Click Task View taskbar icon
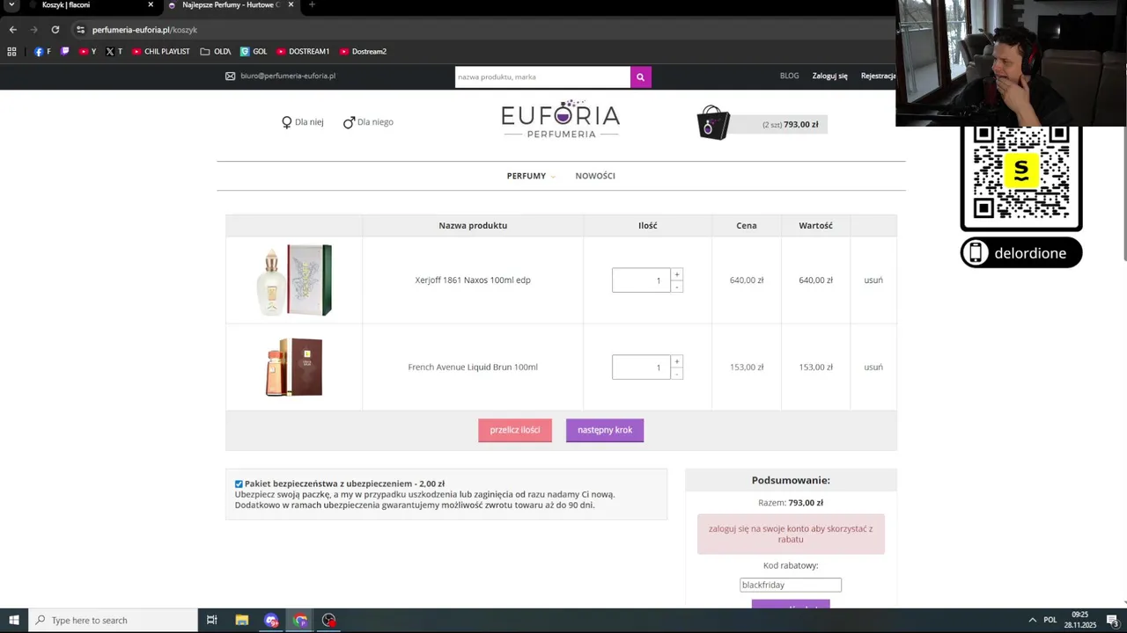This screenshot has height=633, width=1127. pyautogui.click(x=212, y=621)
